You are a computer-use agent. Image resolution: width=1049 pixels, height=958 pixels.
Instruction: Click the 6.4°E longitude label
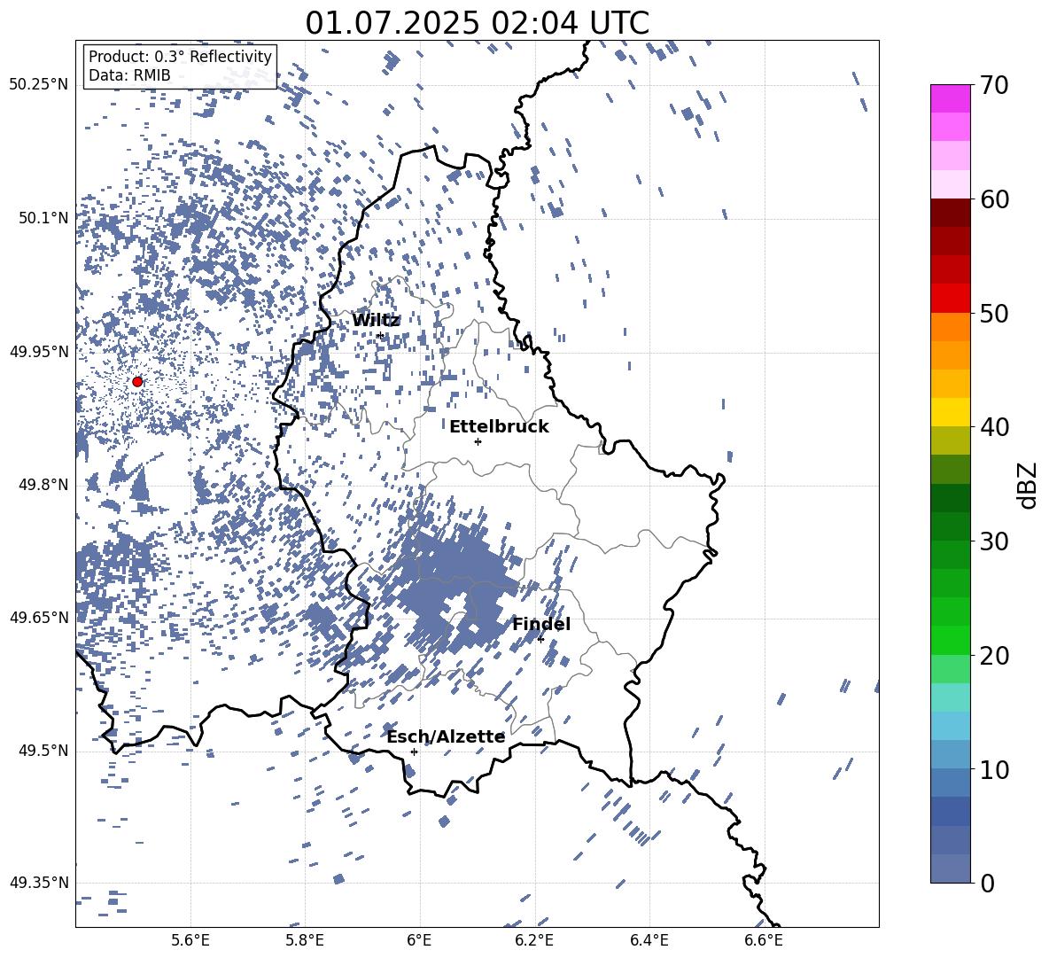pos(649,940)
